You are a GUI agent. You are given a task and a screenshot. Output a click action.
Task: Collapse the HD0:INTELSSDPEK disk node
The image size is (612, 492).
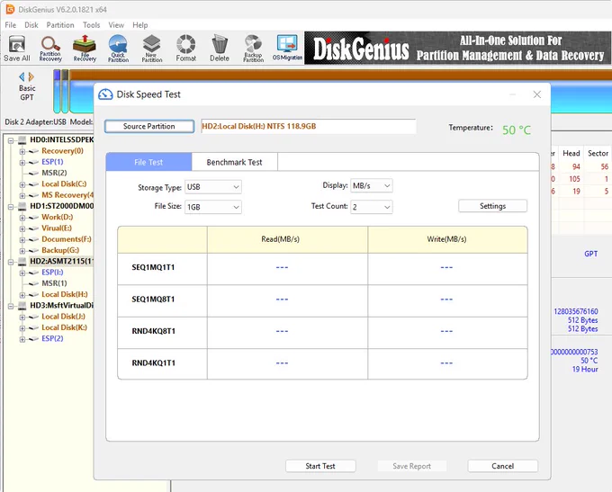click(11, 140)
